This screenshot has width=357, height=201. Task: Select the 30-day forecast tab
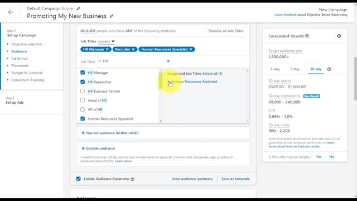point(316,69)
